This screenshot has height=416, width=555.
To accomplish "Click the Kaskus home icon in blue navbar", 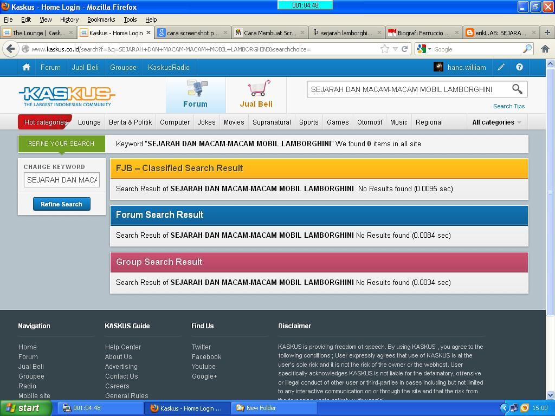I will 26,67.
